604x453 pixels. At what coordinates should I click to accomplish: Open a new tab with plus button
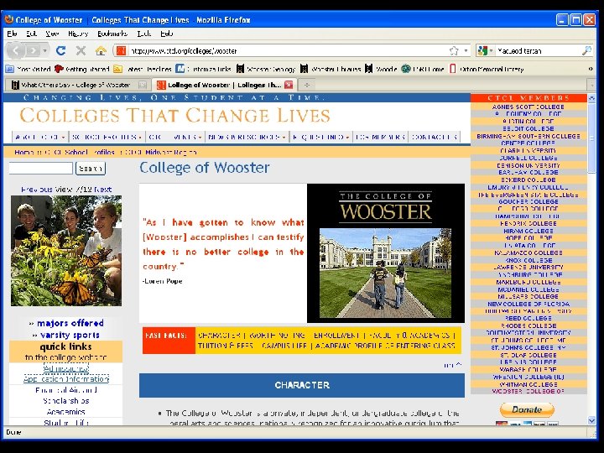[x=307, y=85]
